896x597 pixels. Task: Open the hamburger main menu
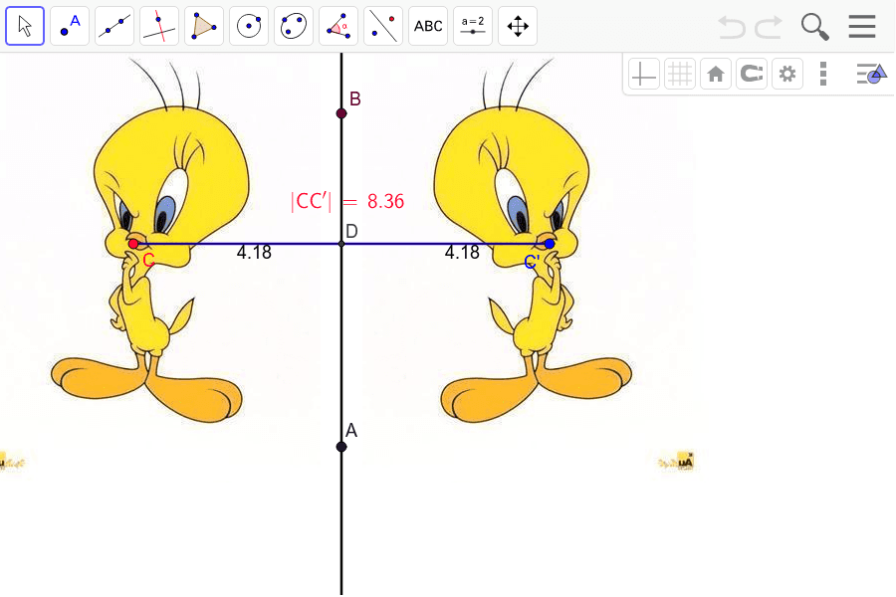point(862,26)
